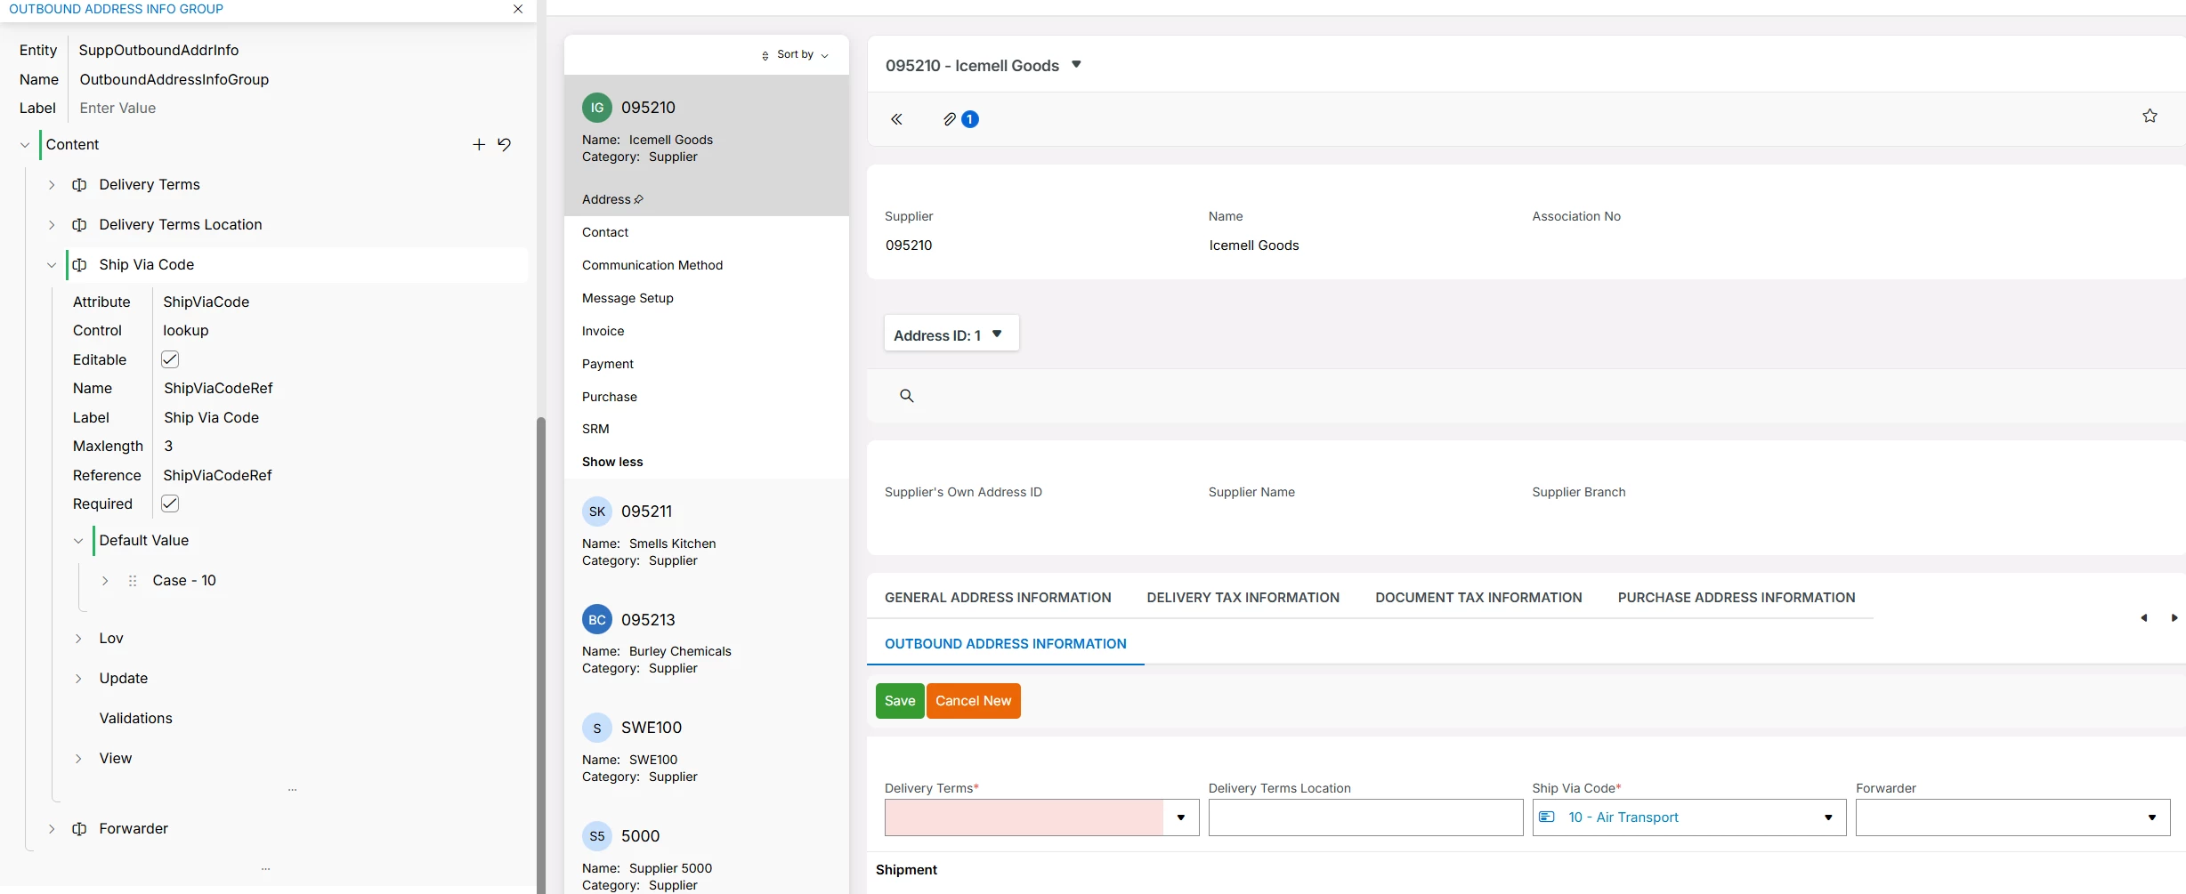Switch to Delivery Tax Information tab
Image resolution: width=2186 pixels, height=894 pixels.
click(x=1243, y=598)
